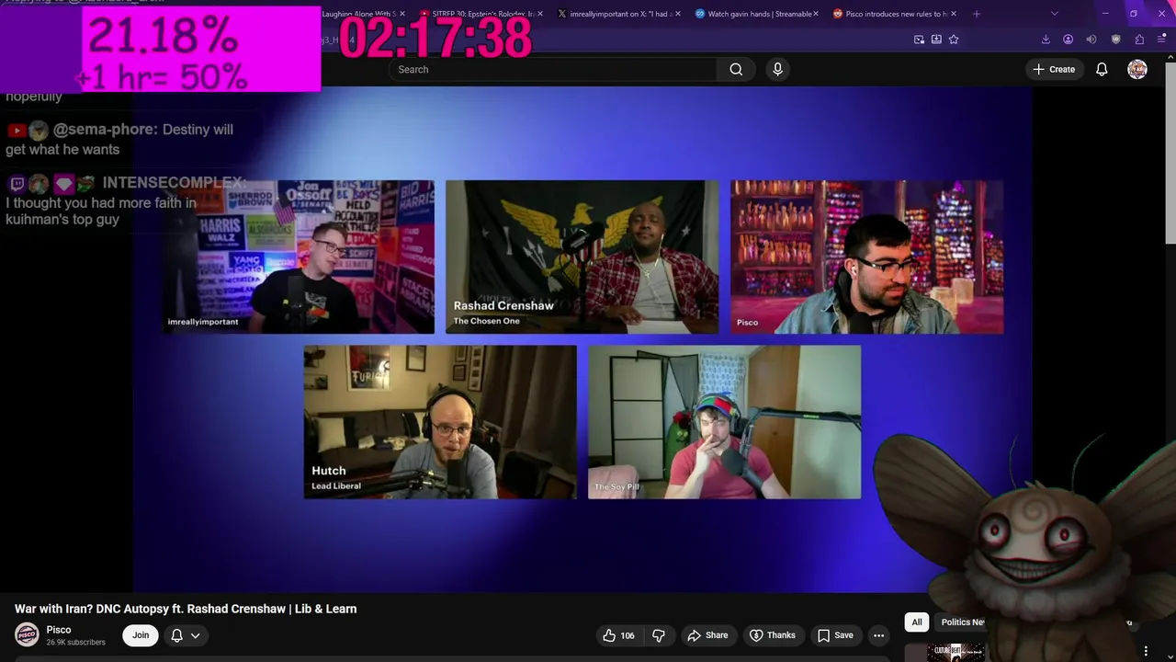Click the Create button

tap(1054, 69)
